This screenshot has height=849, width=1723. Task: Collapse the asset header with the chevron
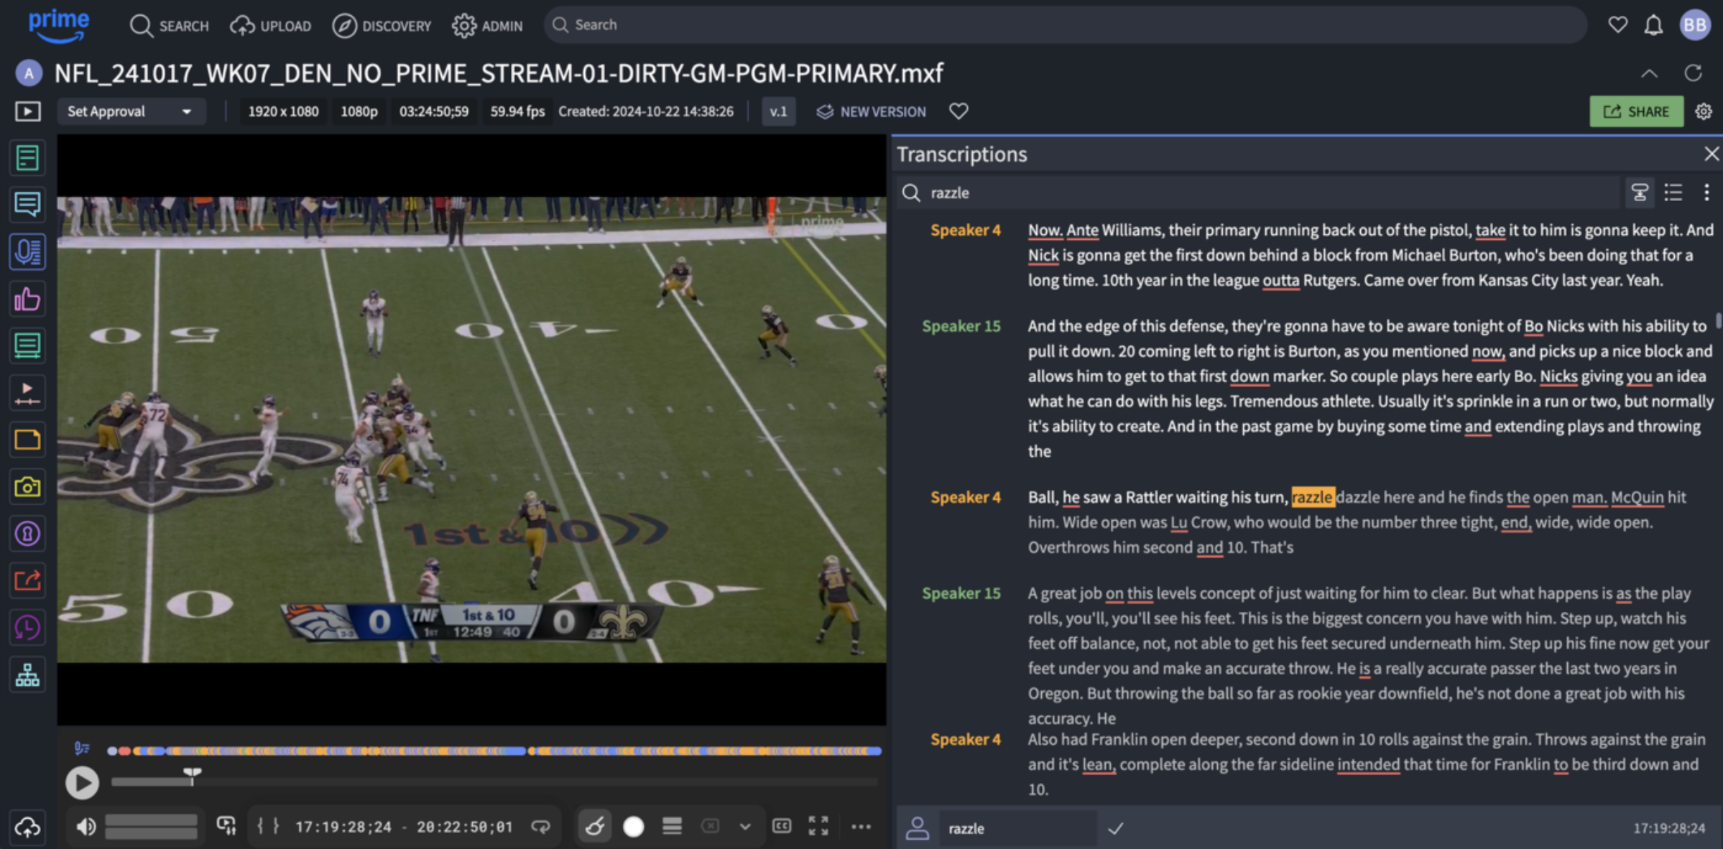(1649, 73)
